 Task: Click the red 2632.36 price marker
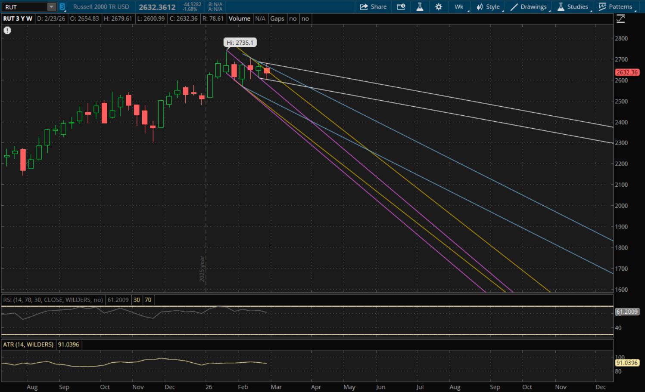point(626,72)
